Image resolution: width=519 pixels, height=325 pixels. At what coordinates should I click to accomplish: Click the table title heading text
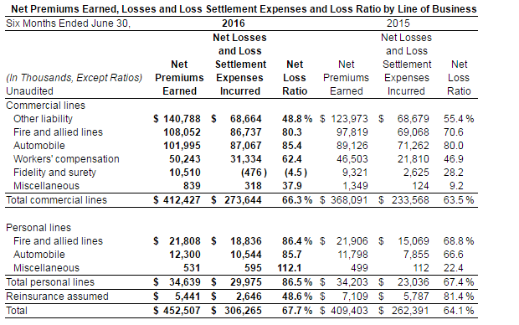pos(244,9)
